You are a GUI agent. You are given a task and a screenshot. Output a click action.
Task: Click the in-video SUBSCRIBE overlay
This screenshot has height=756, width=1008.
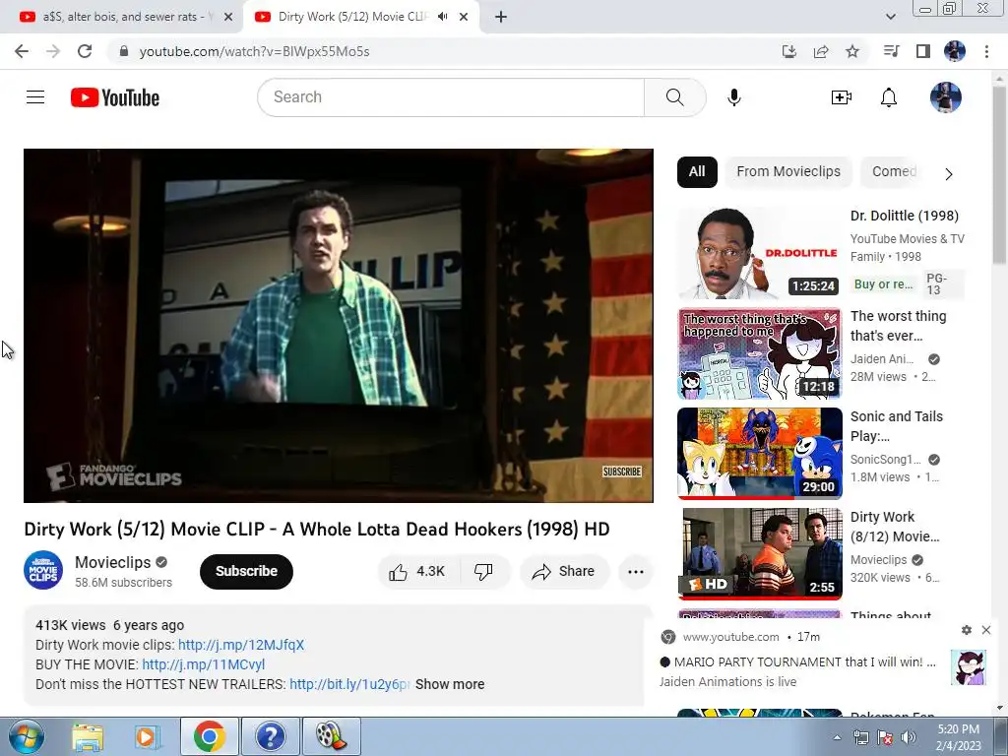tap(622, 472)
